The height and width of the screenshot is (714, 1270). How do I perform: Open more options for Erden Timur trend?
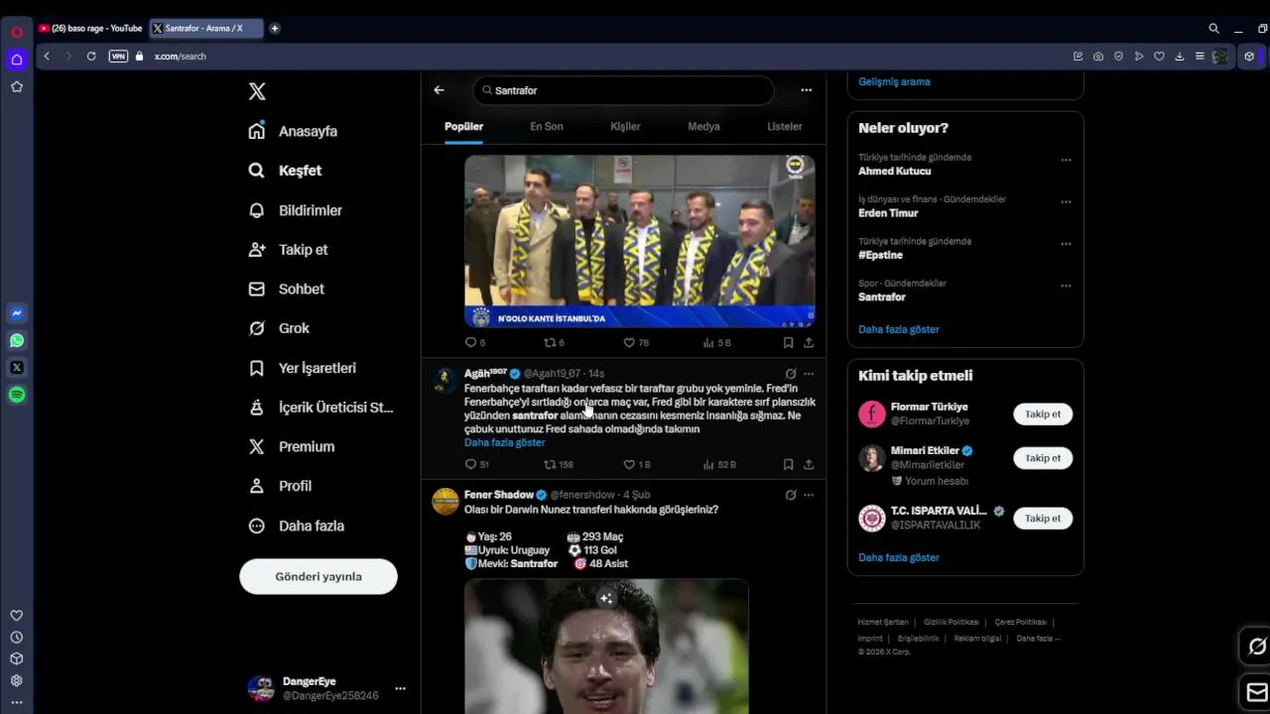1066,201
